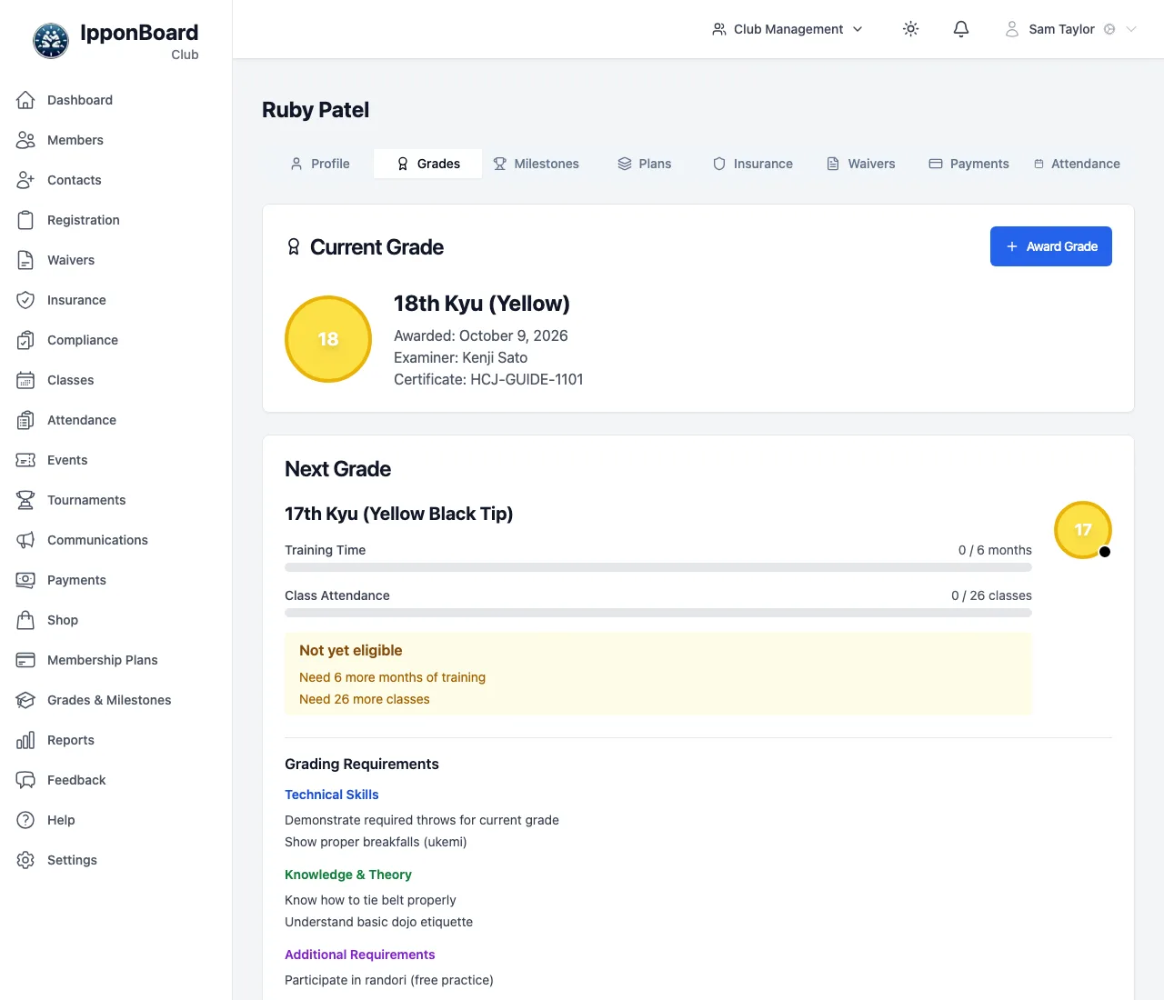Click the Feedback chat bubble icon
The width and height of the screenshot is (1164, 1000).
tap(25, 780)
